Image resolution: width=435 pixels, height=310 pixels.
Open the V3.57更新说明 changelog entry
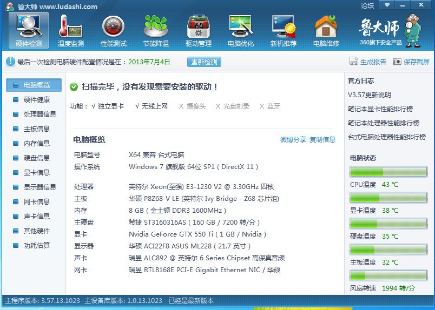pos(369,95)
